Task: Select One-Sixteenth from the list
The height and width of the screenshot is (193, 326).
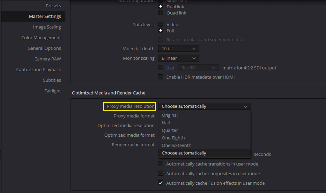Action: click(204, 146)
